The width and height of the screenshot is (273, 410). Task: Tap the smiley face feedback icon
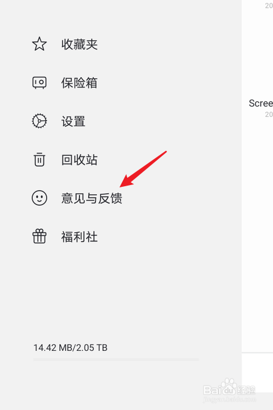coord(39,198)
